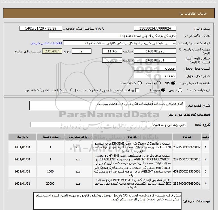The image size is (218, 210).
Task: Select item code 2821500369370002
Action: pos(187,147)
